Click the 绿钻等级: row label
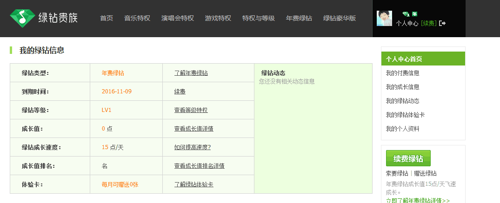Screen dimensions: 500x203 tap(35, 110)
